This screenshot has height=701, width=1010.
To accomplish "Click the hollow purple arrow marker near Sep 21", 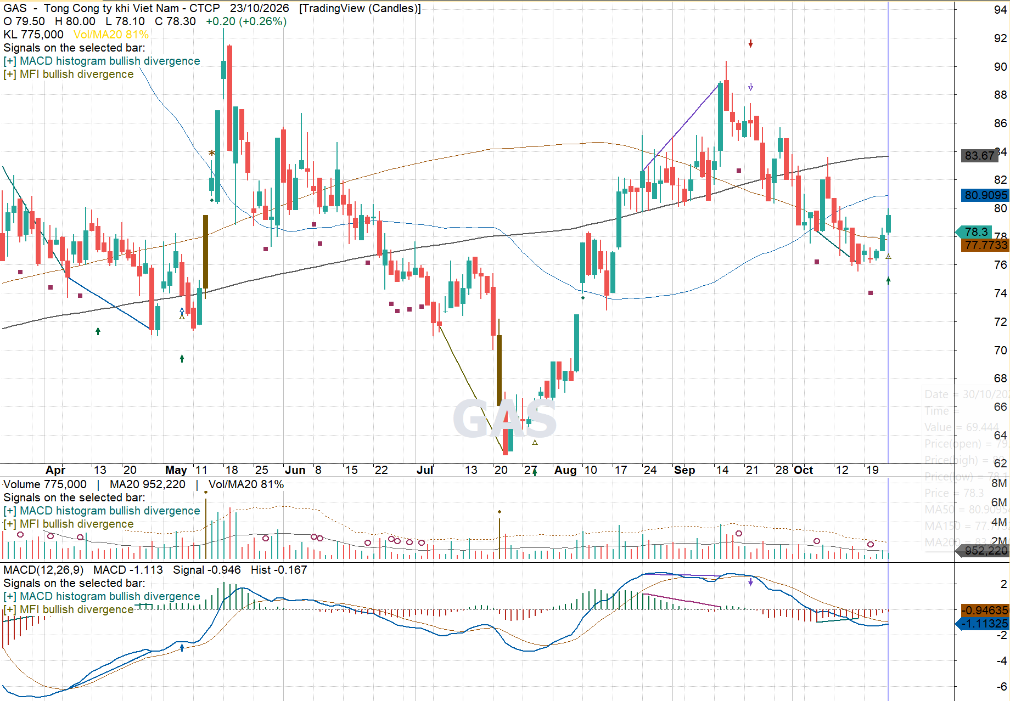I will pyautogui.click(x=750, y=87).
